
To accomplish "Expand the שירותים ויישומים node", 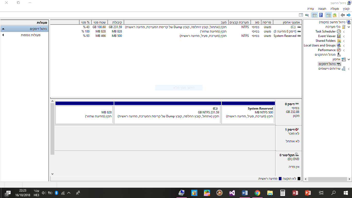I will point(349,69).
